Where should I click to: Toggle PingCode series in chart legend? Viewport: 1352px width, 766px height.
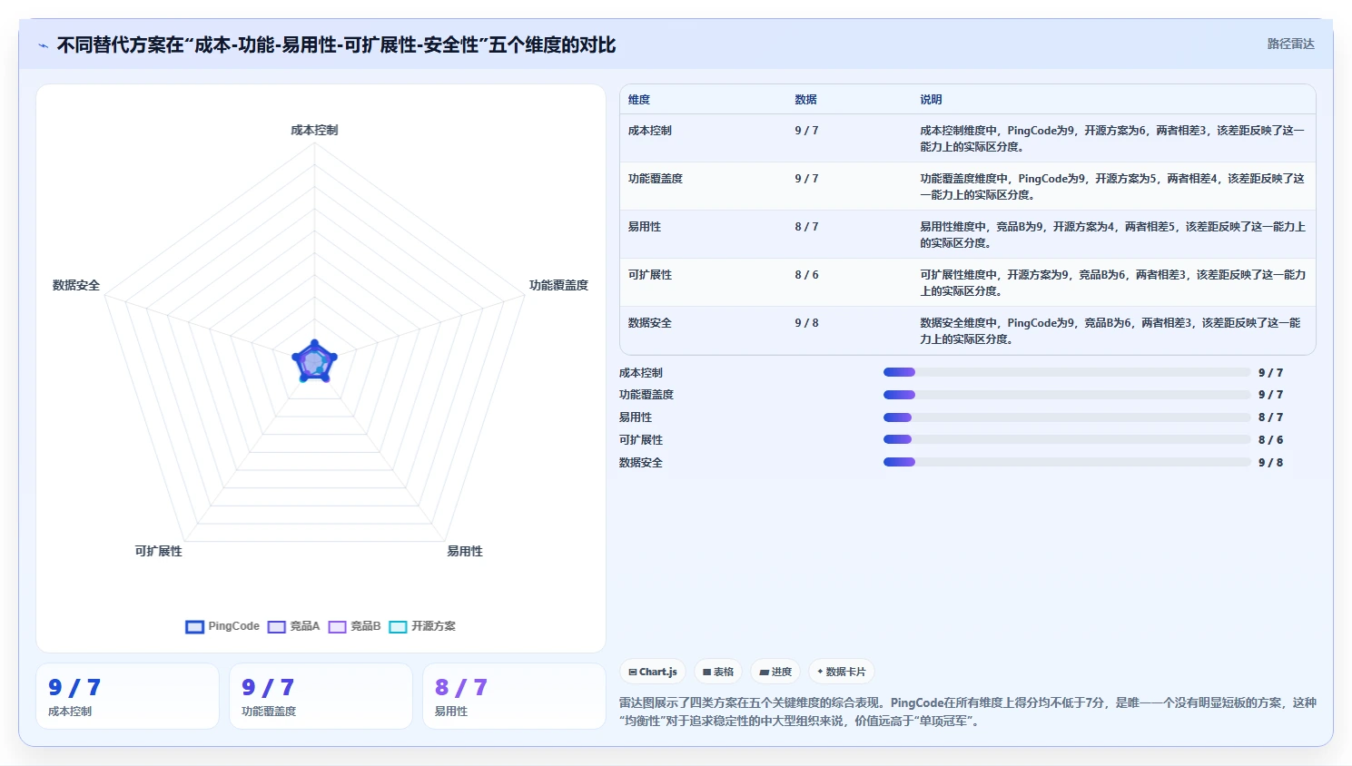click(x=222, y=626)
